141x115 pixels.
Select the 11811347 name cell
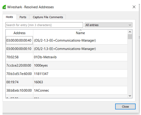[x=80, y=74]
